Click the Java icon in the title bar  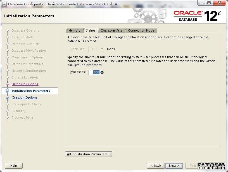[x=4, y=4]
